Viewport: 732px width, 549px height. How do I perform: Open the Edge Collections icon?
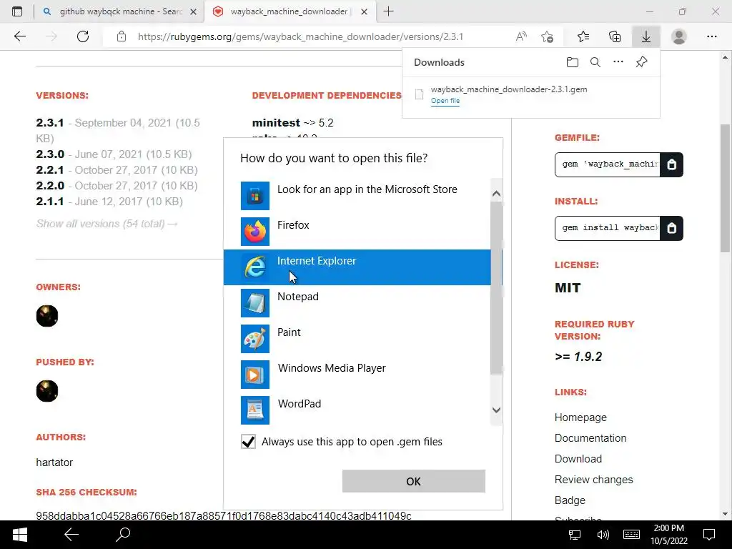click(615, 36)
